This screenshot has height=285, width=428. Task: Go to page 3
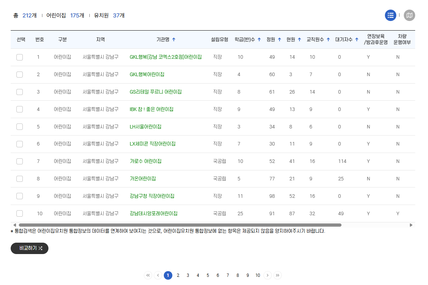(188, 275)
